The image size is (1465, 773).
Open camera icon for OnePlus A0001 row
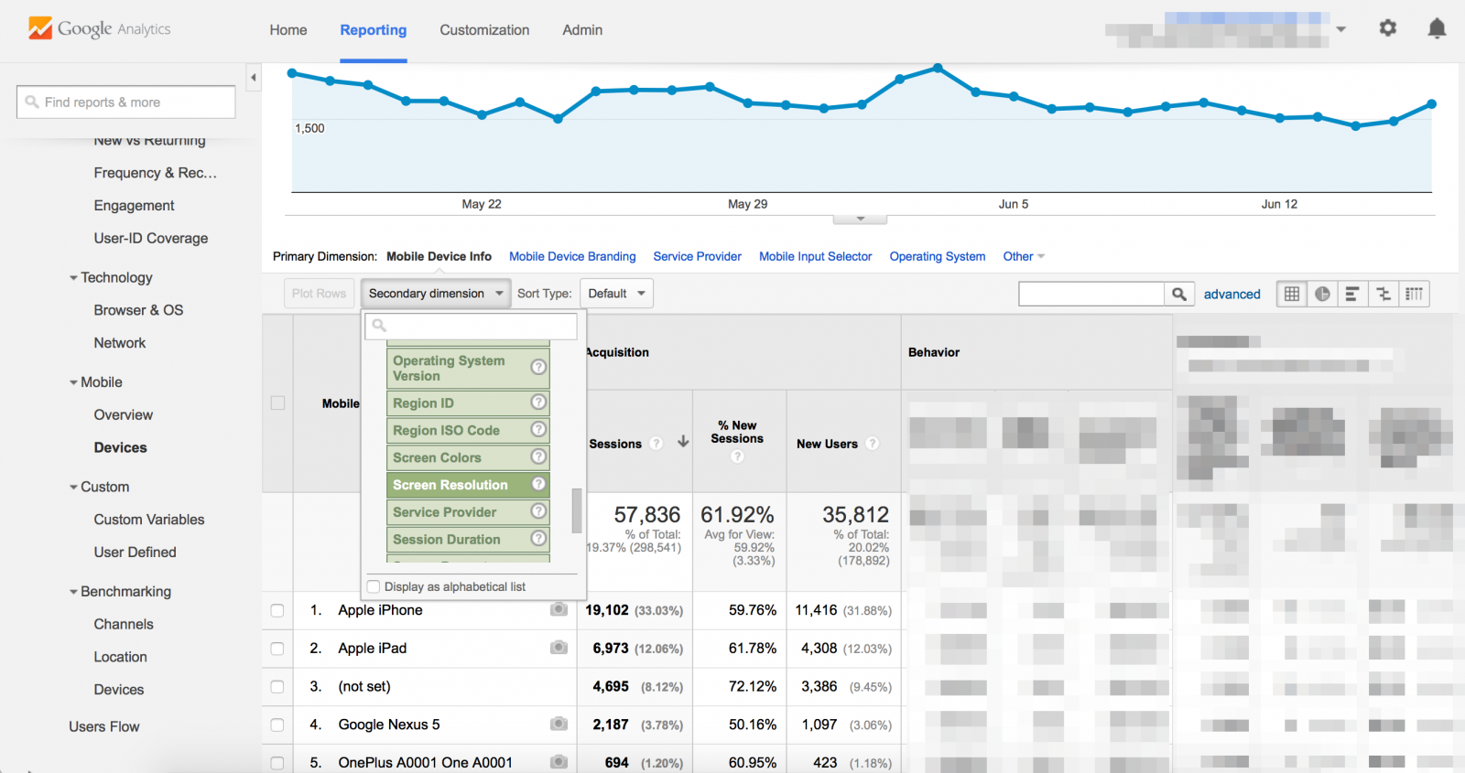(559, 761)
